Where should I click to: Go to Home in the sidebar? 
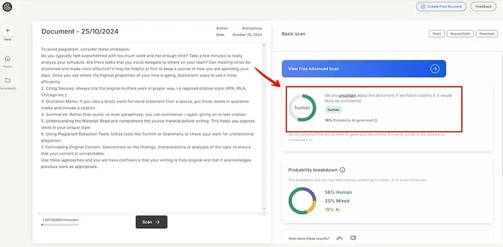8,59
